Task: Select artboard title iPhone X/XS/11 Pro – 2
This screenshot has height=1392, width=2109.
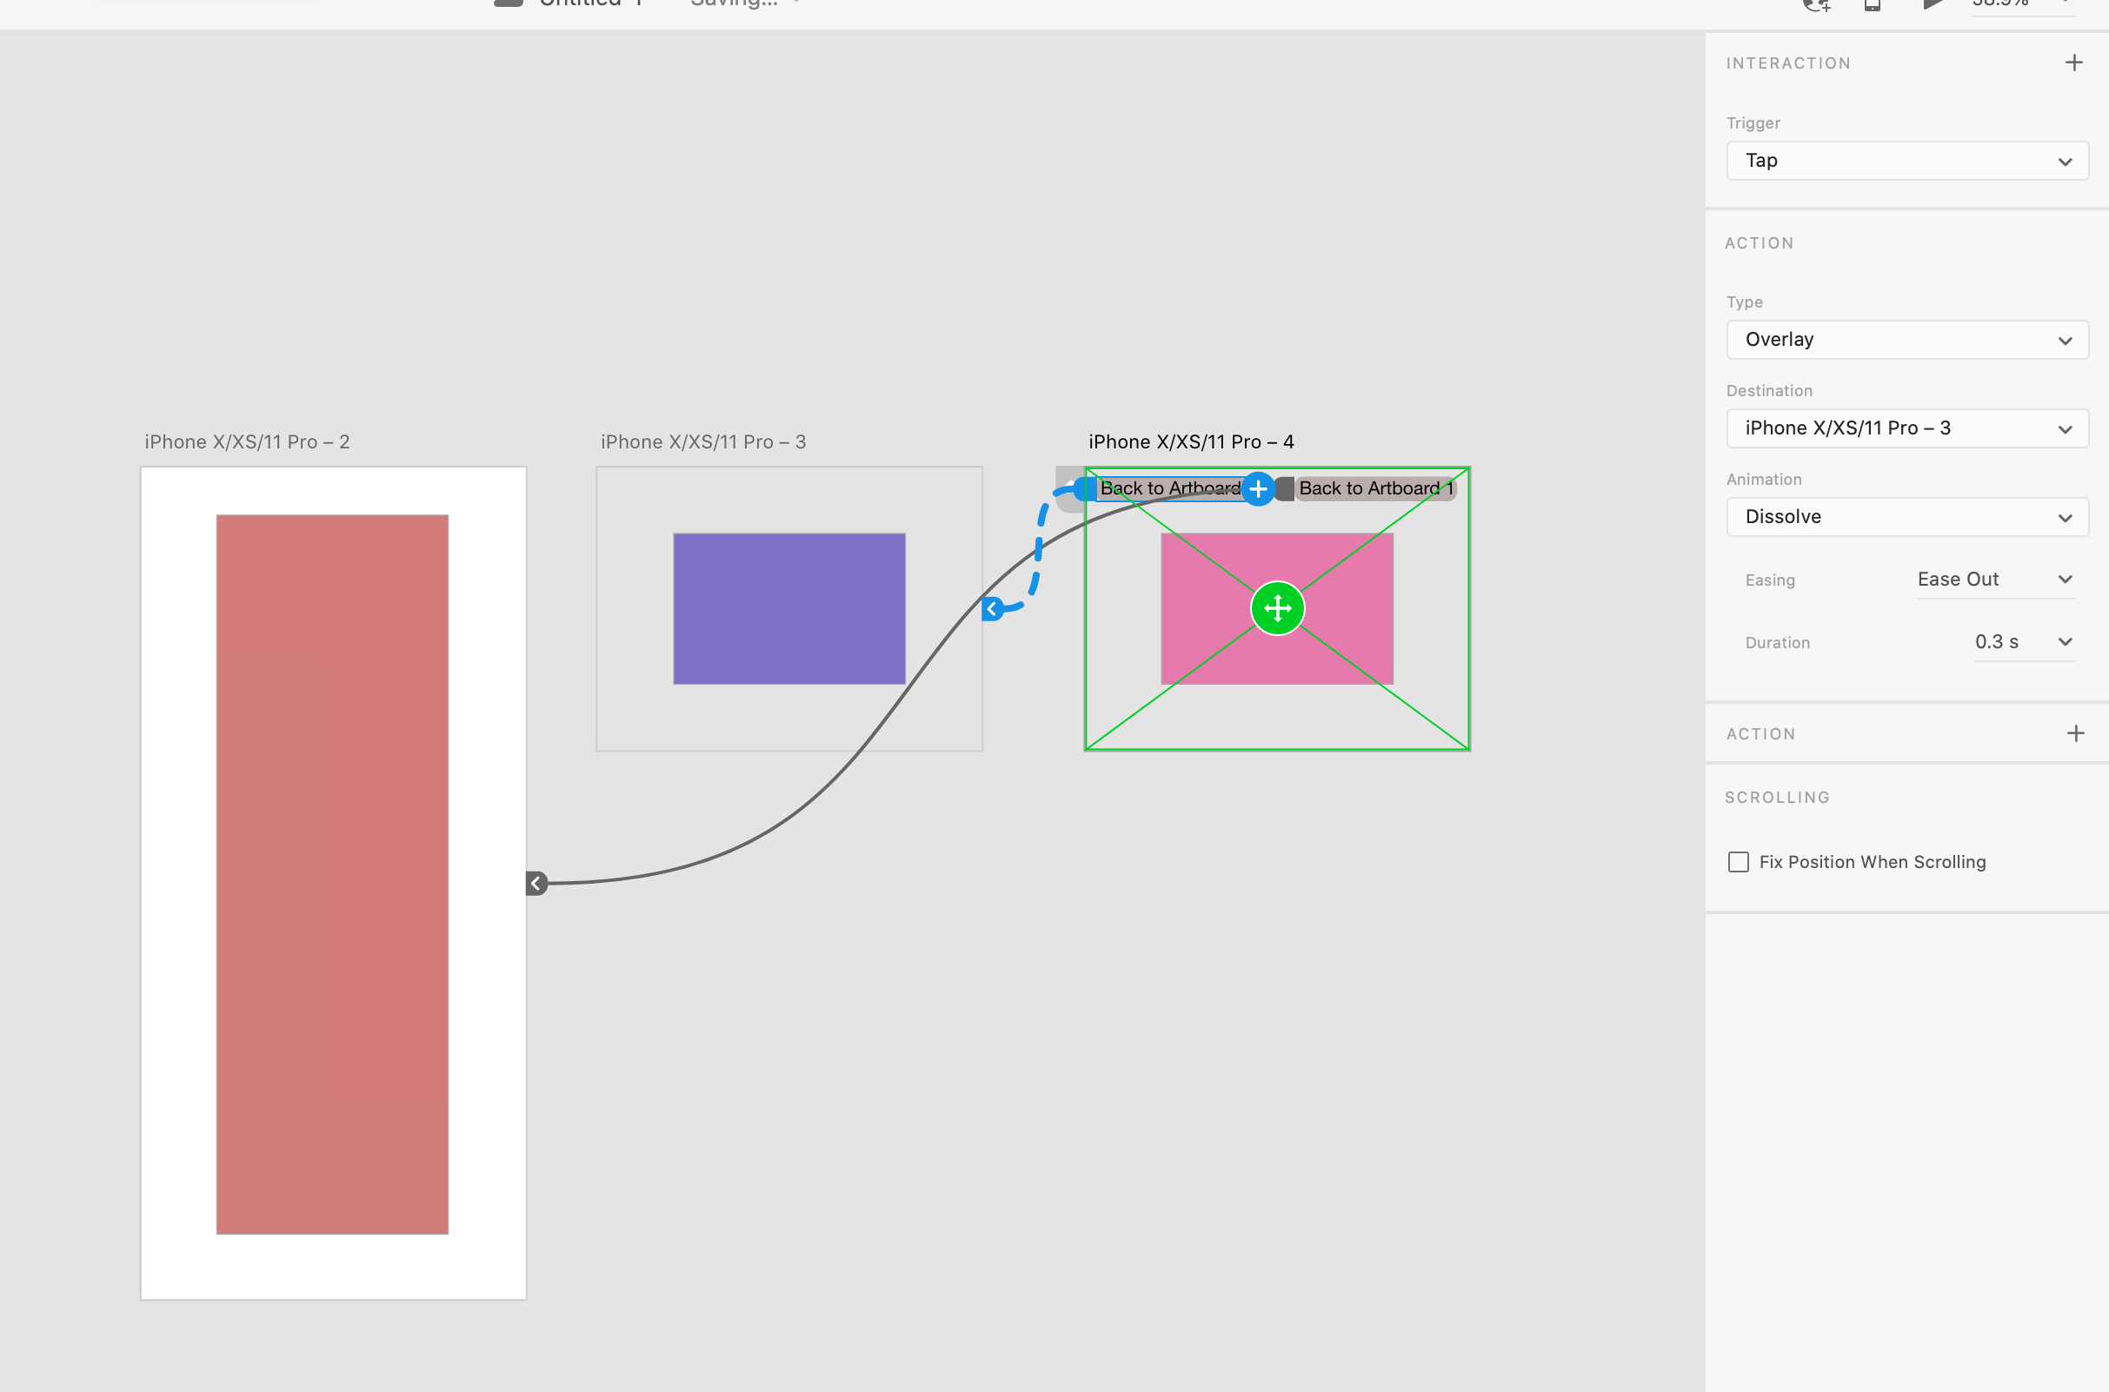Action: coord(247,441)
